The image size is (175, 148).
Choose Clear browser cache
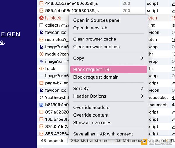pos(94,39)
